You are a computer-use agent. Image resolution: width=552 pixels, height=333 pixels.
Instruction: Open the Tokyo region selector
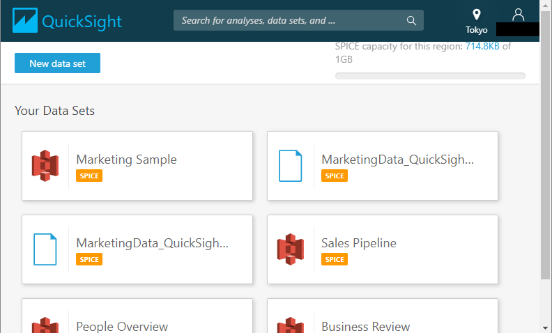pyautogui.click(x=477, y=21)
